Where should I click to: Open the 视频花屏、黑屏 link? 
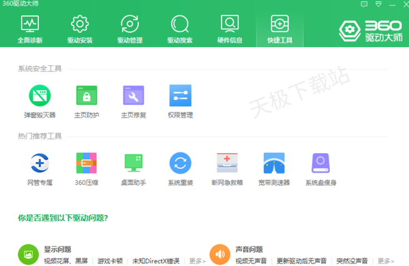click(65, 261)
